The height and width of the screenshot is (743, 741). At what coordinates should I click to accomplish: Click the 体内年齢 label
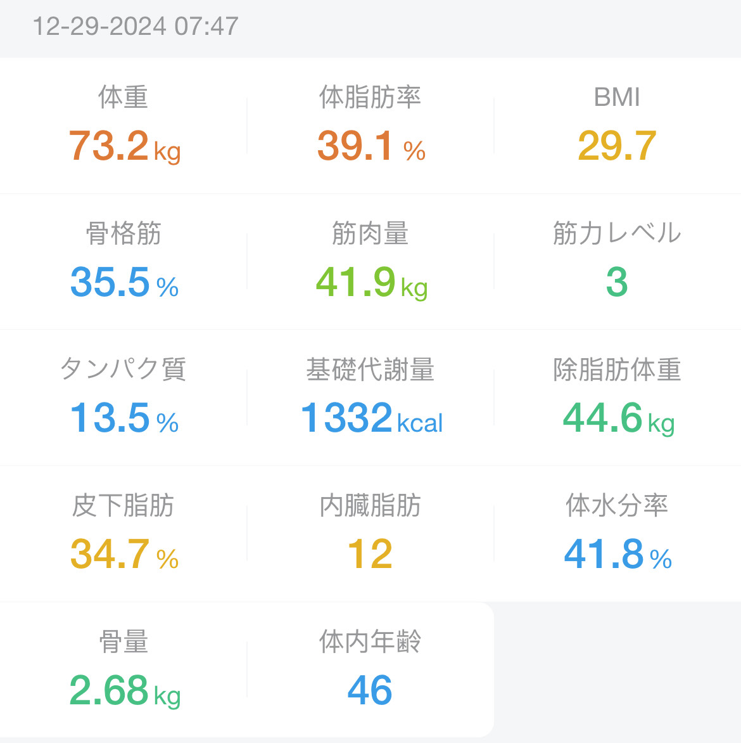point(370,642)
